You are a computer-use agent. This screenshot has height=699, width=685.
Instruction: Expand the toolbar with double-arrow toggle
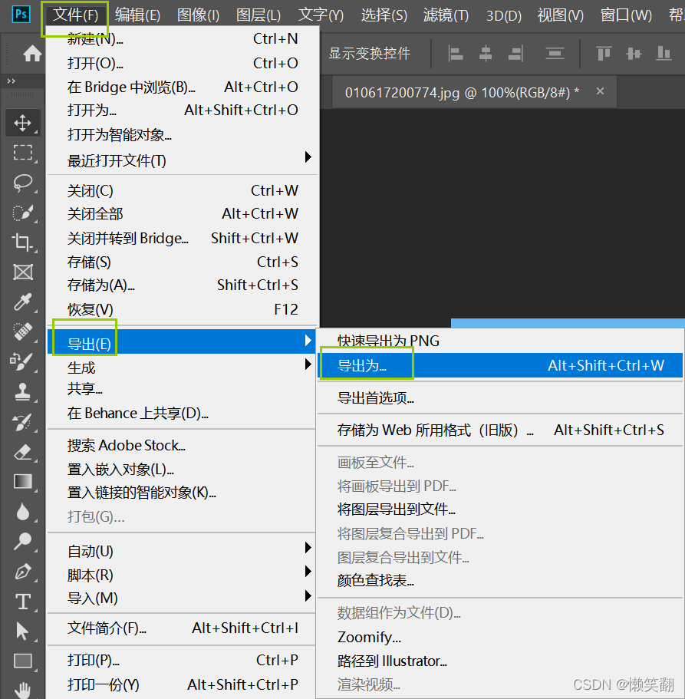tap(12, 81)
